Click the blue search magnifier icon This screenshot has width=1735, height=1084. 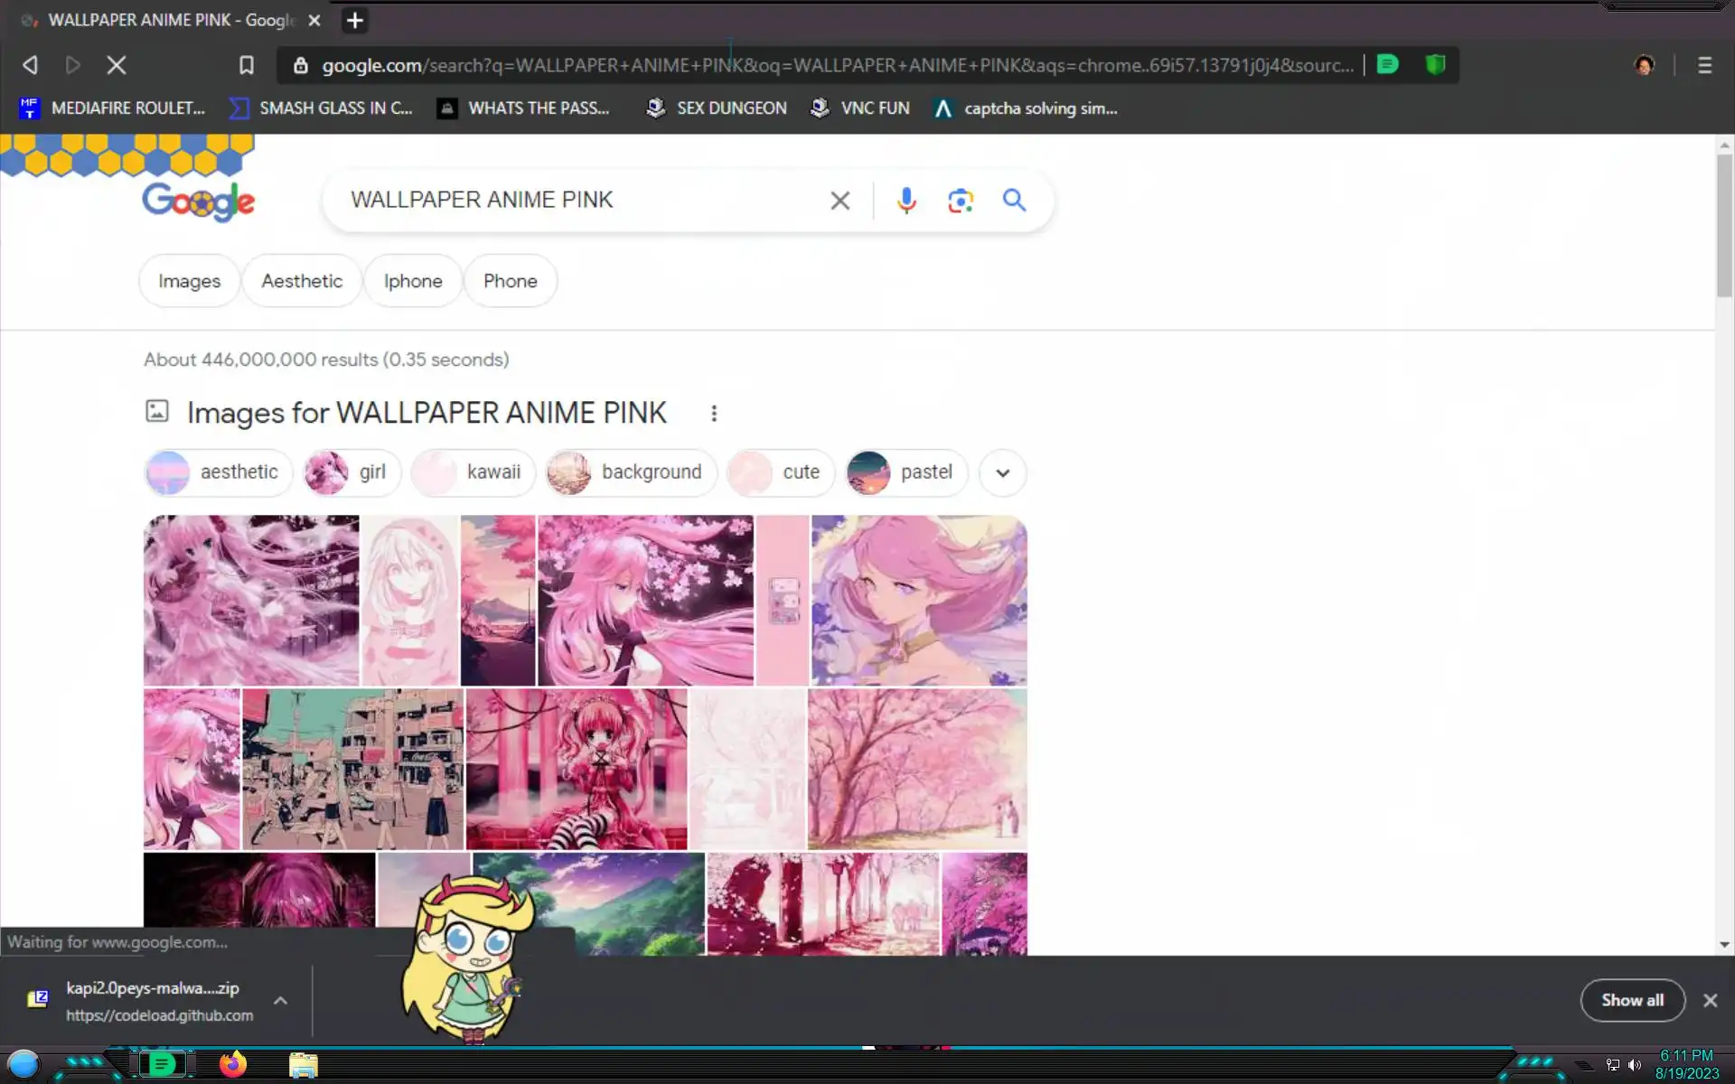pyautogui.click(x=1014, y=200)
